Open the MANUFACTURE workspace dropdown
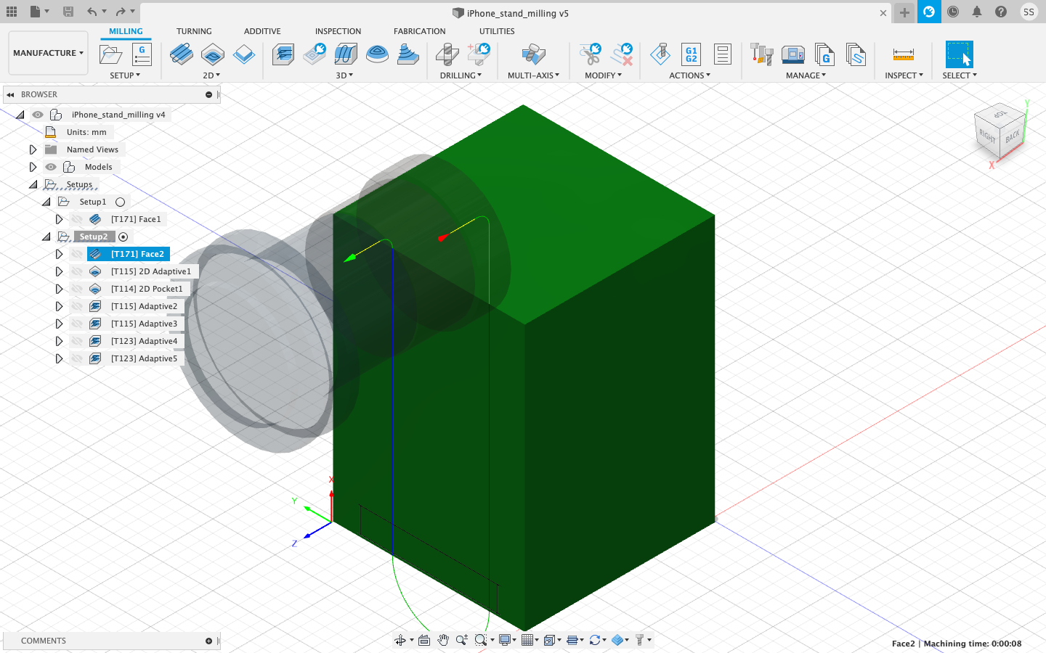Screen dimensions: 1046x653 click(x=48, y=53)
